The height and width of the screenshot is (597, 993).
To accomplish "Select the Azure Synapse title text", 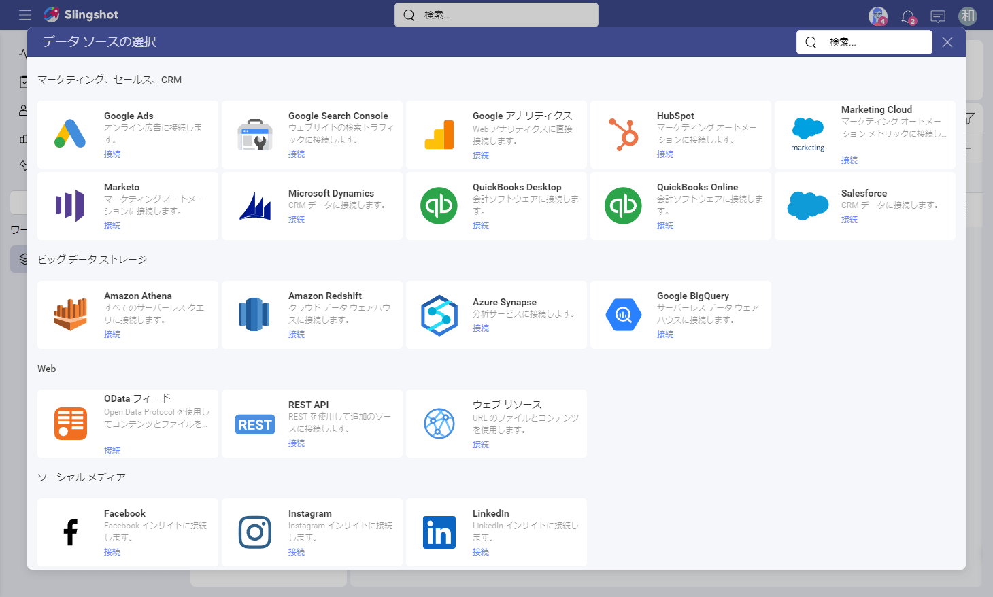I will [x=505, y=302].
